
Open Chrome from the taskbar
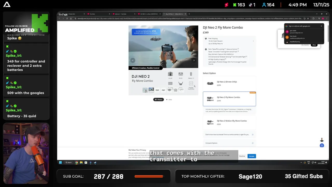coord(77,163)
